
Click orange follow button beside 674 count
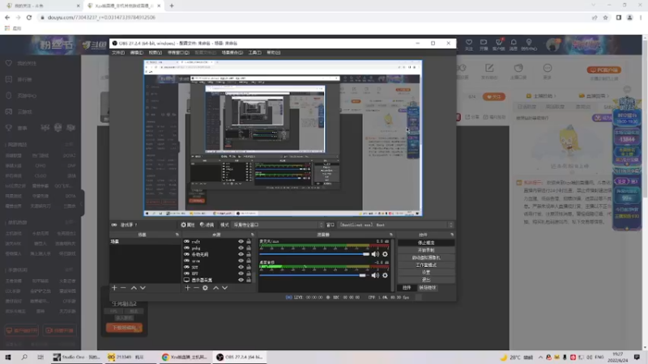(x=494, y=96)
